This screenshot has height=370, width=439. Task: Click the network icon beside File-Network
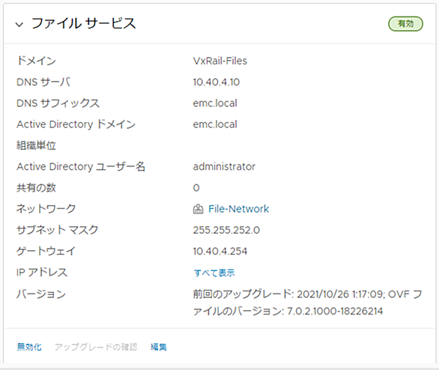point(198,209)
